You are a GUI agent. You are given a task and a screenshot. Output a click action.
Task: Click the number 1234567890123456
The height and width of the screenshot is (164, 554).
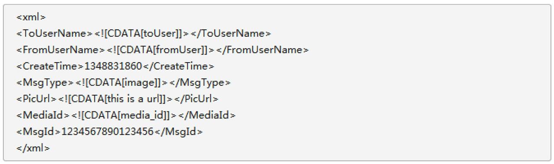click(107, 132)
